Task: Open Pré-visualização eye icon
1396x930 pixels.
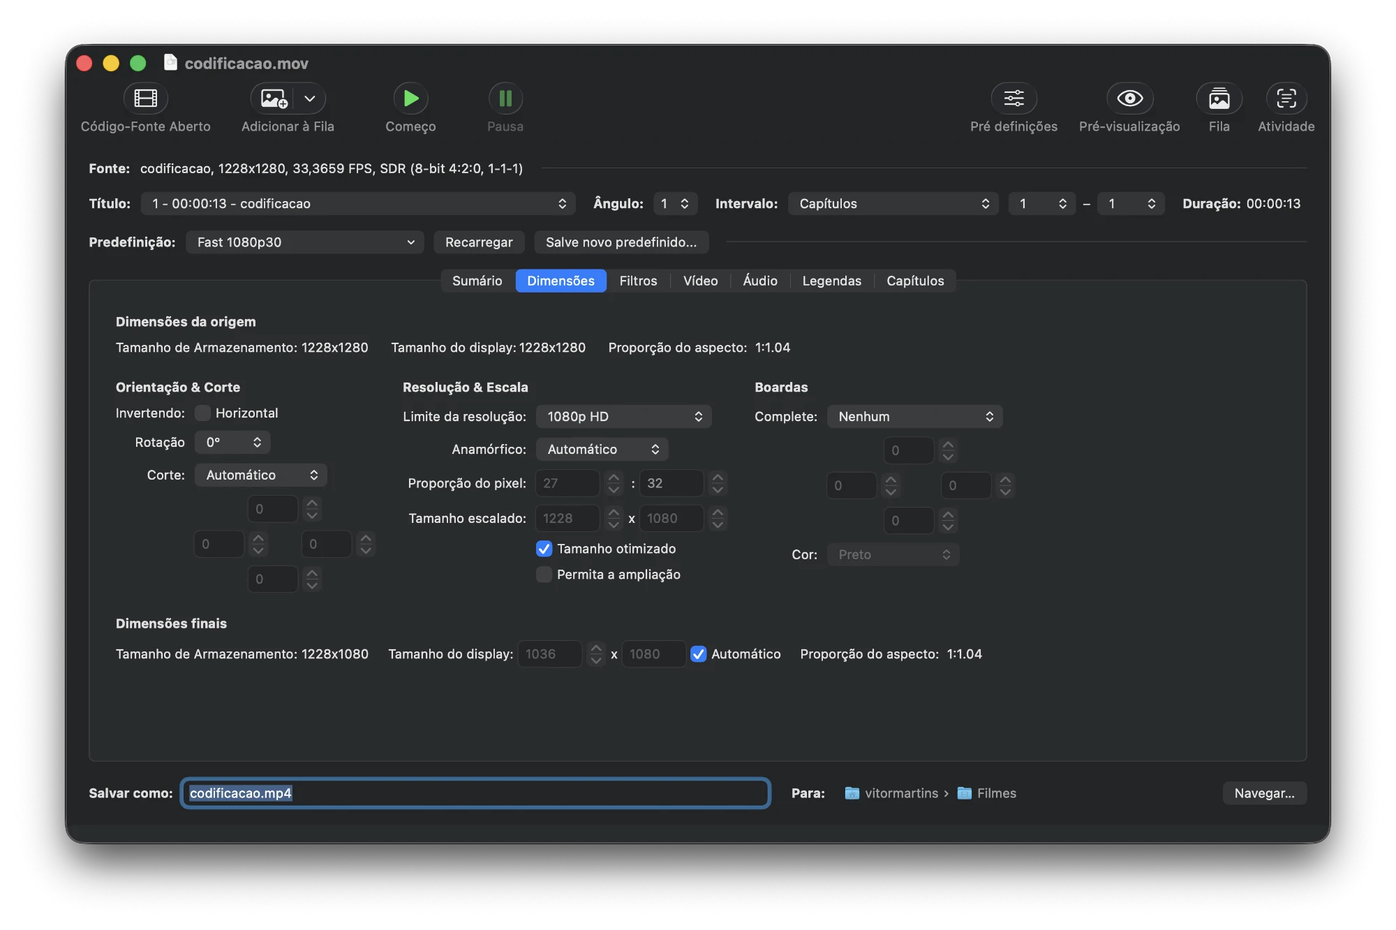Action: (x=1129, y=98)
